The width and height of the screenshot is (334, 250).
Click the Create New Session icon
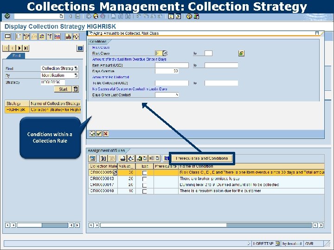171,16
